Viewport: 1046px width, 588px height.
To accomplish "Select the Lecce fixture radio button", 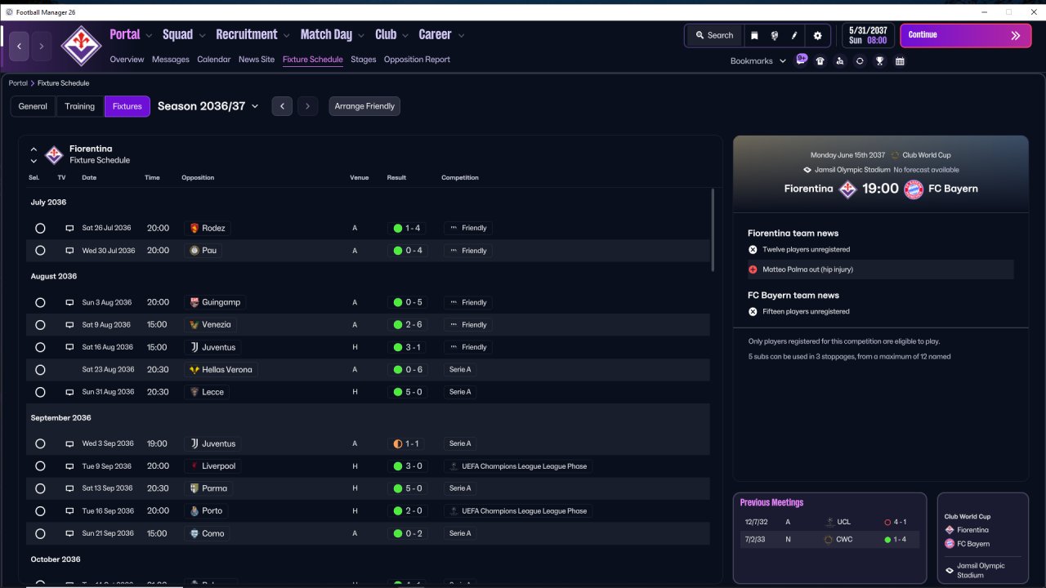I will 40,392.
